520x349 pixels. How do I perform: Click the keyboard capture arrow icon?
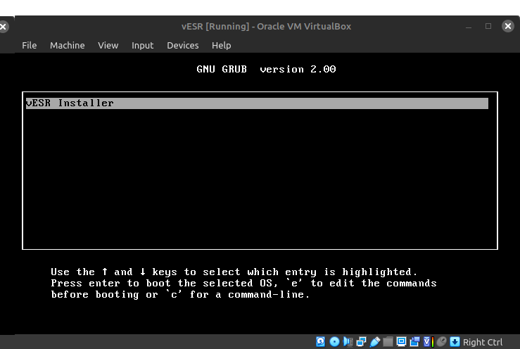click(x=455, y=342)
